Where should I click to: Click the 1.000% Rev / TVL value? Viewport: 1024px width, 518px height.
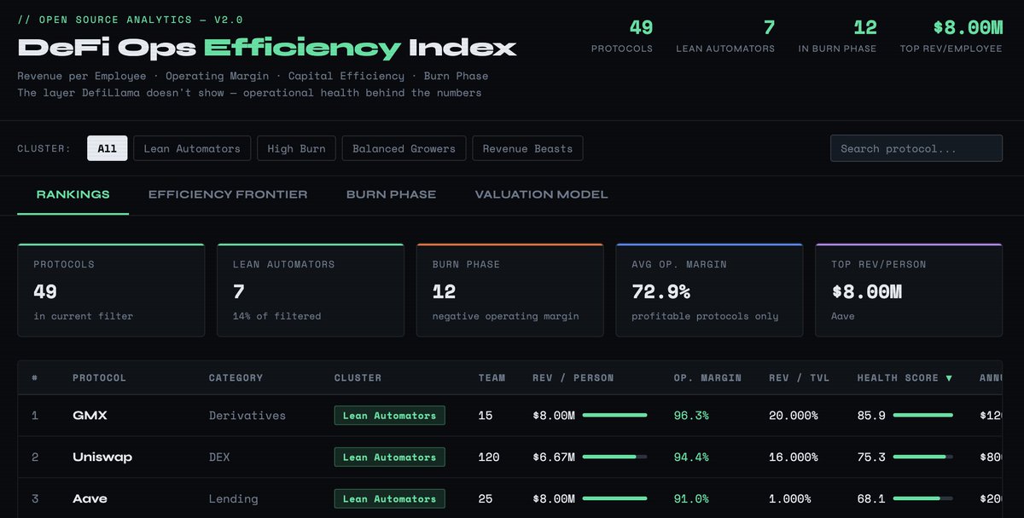click(790, 498)
